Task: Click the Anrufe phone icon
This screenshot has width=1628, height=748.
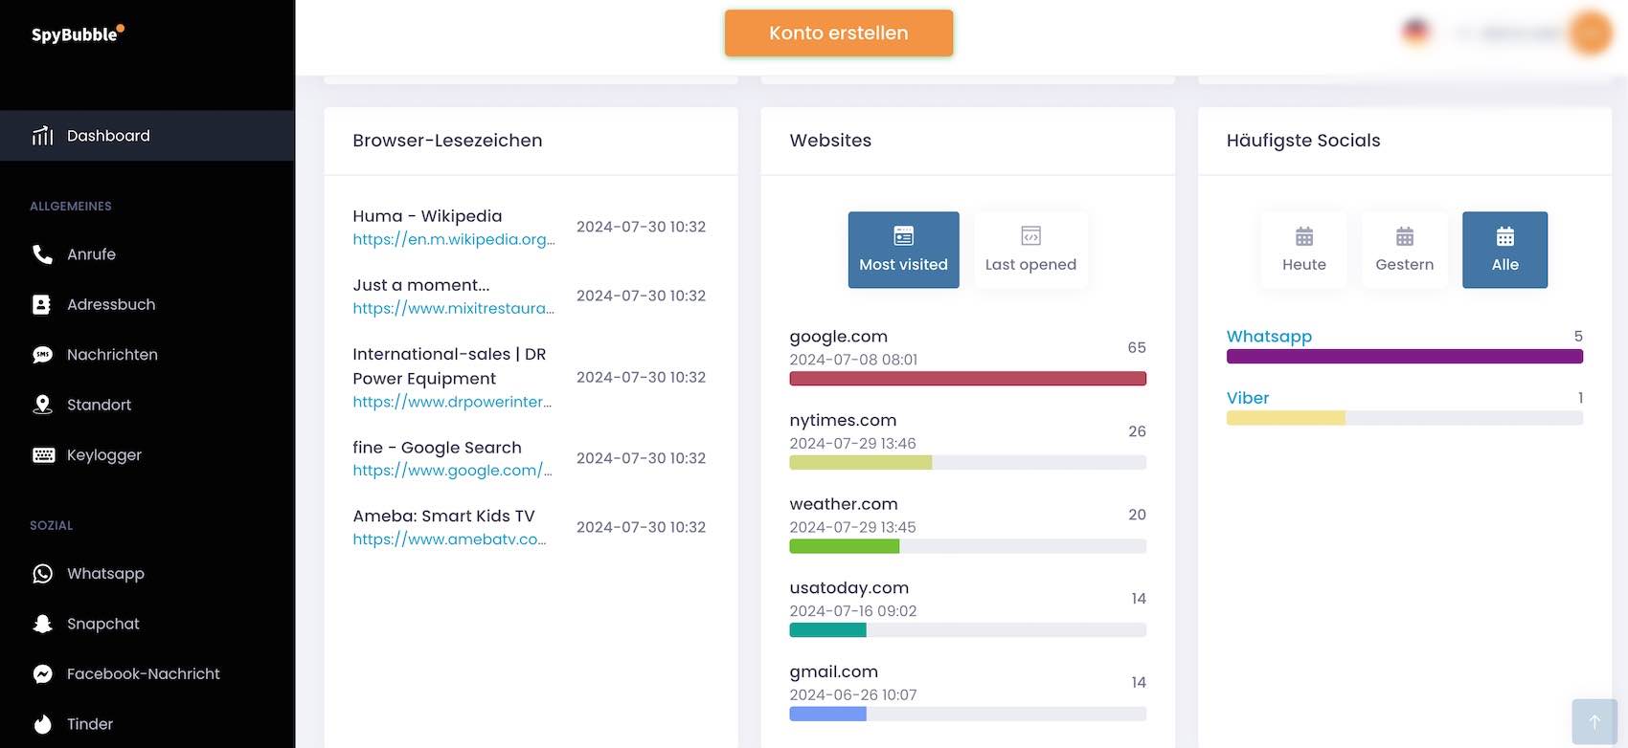Action: 43,254
